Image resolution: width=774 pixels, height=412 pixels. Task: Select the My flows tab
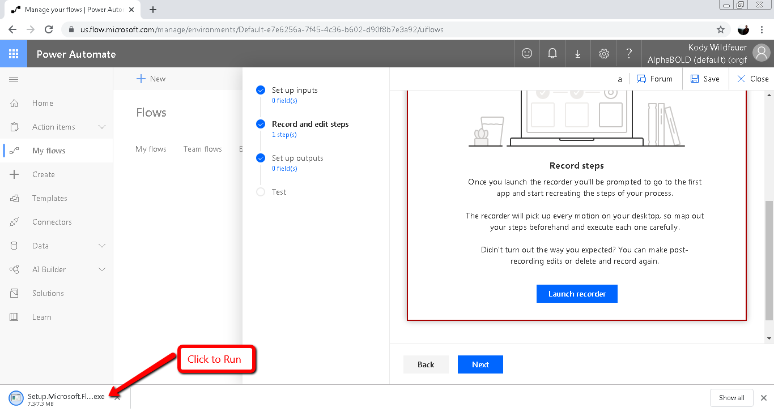tap(151, 149)
